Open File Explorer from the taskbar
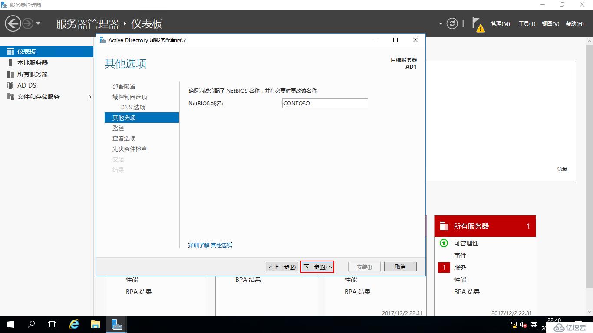 96,324
